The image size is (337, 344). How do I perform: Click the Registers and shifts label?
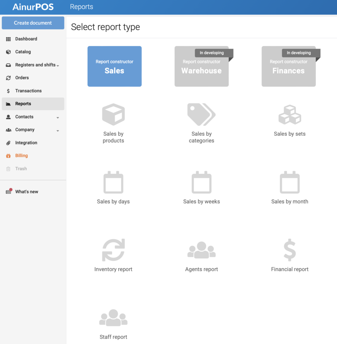point(35,65)
